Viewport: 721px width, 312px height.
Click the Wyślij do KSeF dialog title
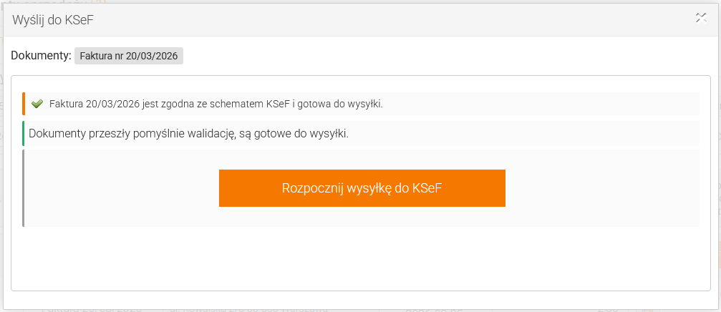click(x=53, y=20)
